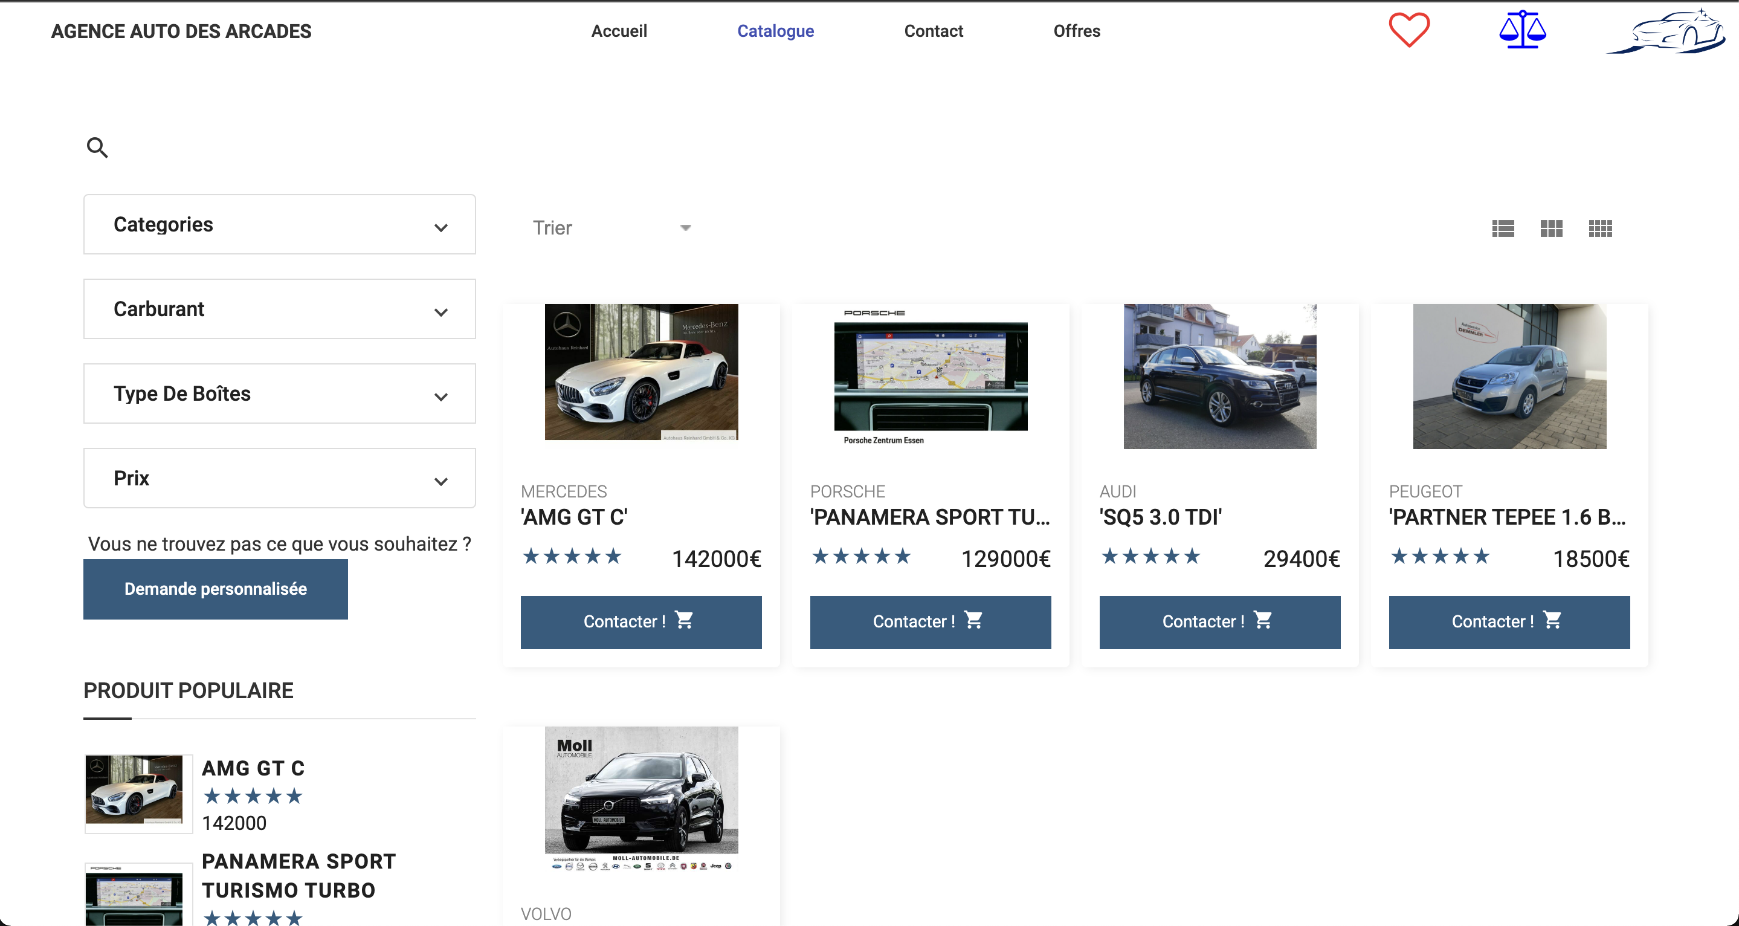Expand the Type De Boîtes filter

pyautogui.click(x=280, y=393)
